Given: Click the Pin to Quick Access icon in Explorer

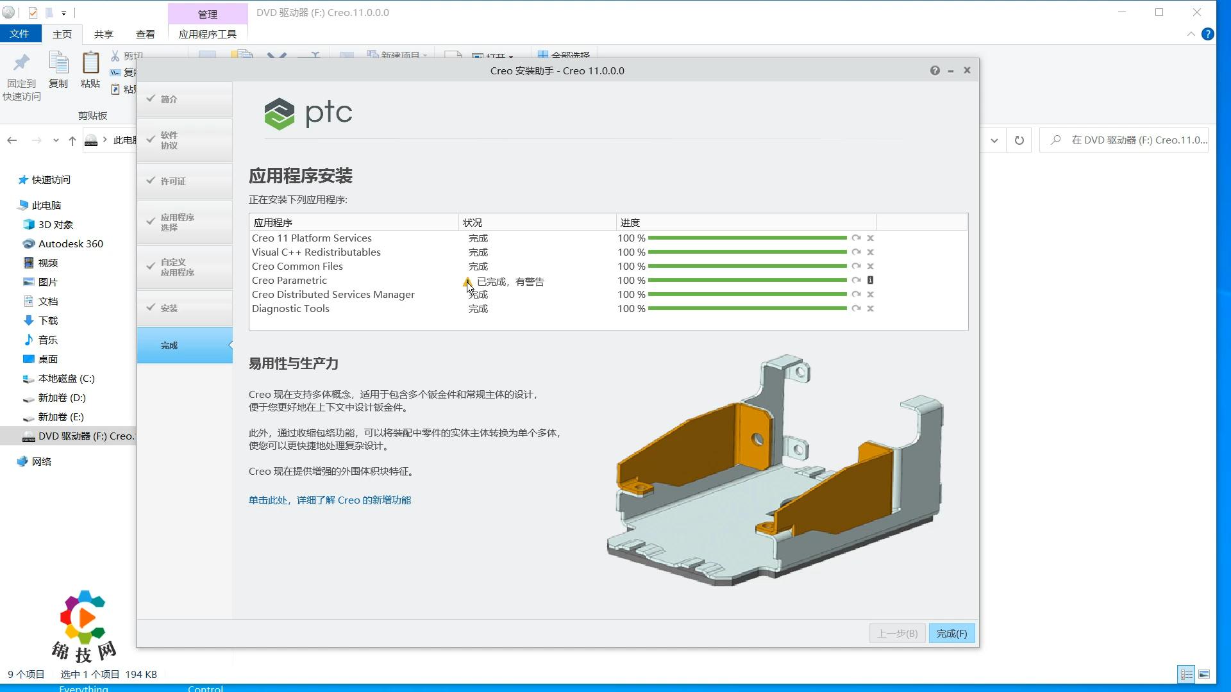Looking at the screenshot, I should click(x=22, y=63).
